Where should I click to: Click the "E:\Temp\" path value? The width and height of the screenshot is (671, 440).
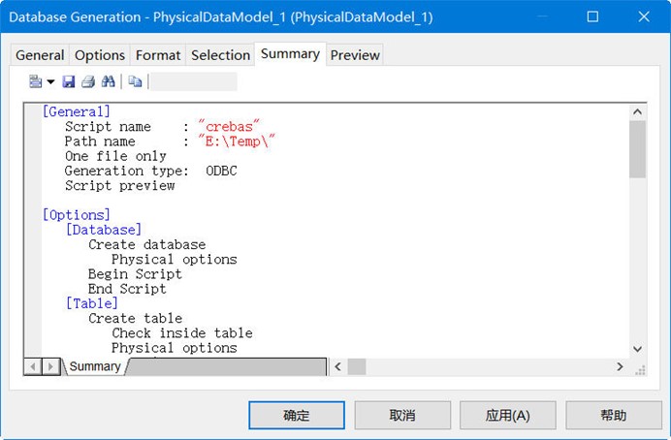(236, 141)
